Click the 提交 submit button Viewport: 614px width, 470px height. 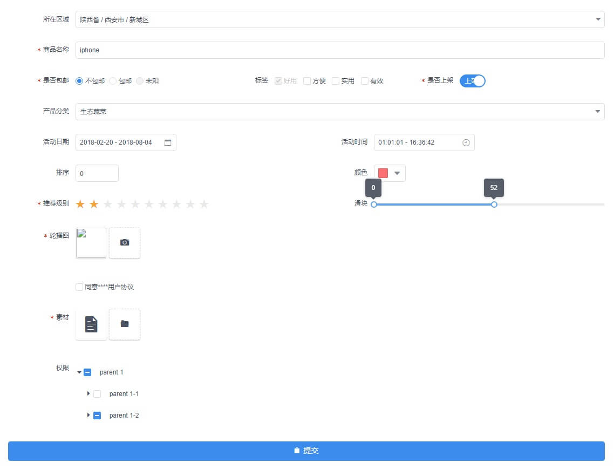[306, 451]
